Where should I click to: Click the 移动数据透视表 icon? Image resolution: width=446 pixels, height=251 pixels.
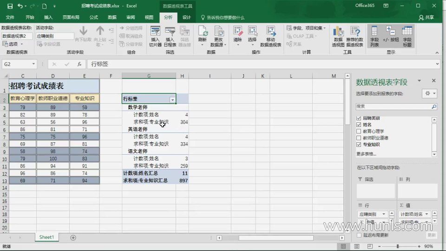(270, 35)
